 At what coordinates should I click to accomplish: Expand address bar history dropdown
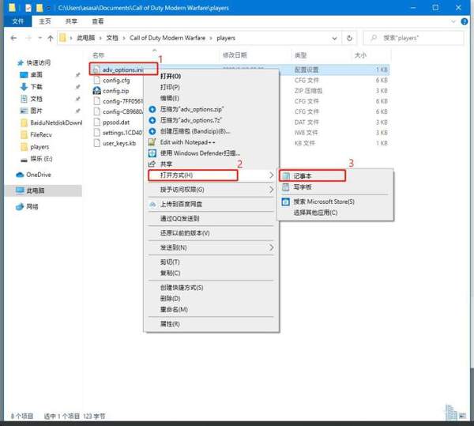coord(334,38)
